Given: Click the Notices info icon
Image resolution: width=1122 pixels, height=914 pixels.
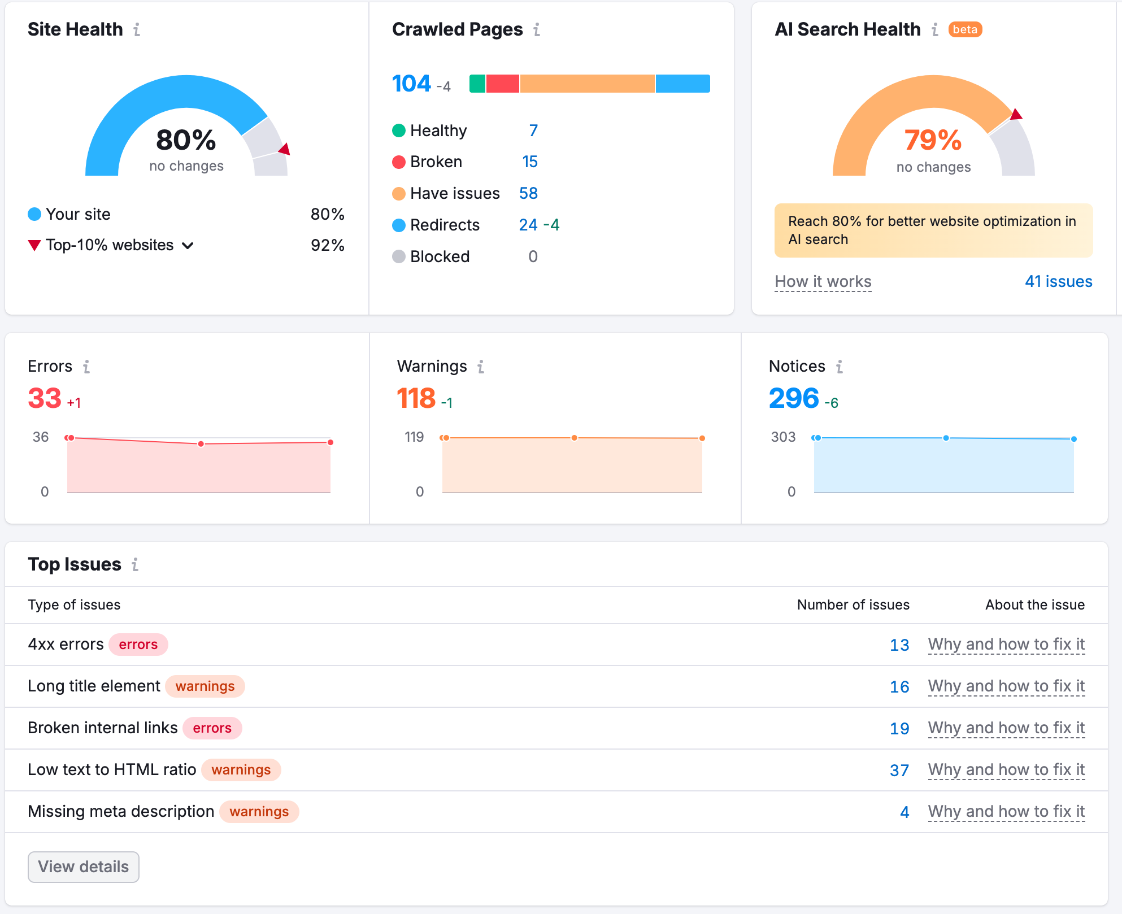Looking at the screenshot, I should click(x=840, y=367).
